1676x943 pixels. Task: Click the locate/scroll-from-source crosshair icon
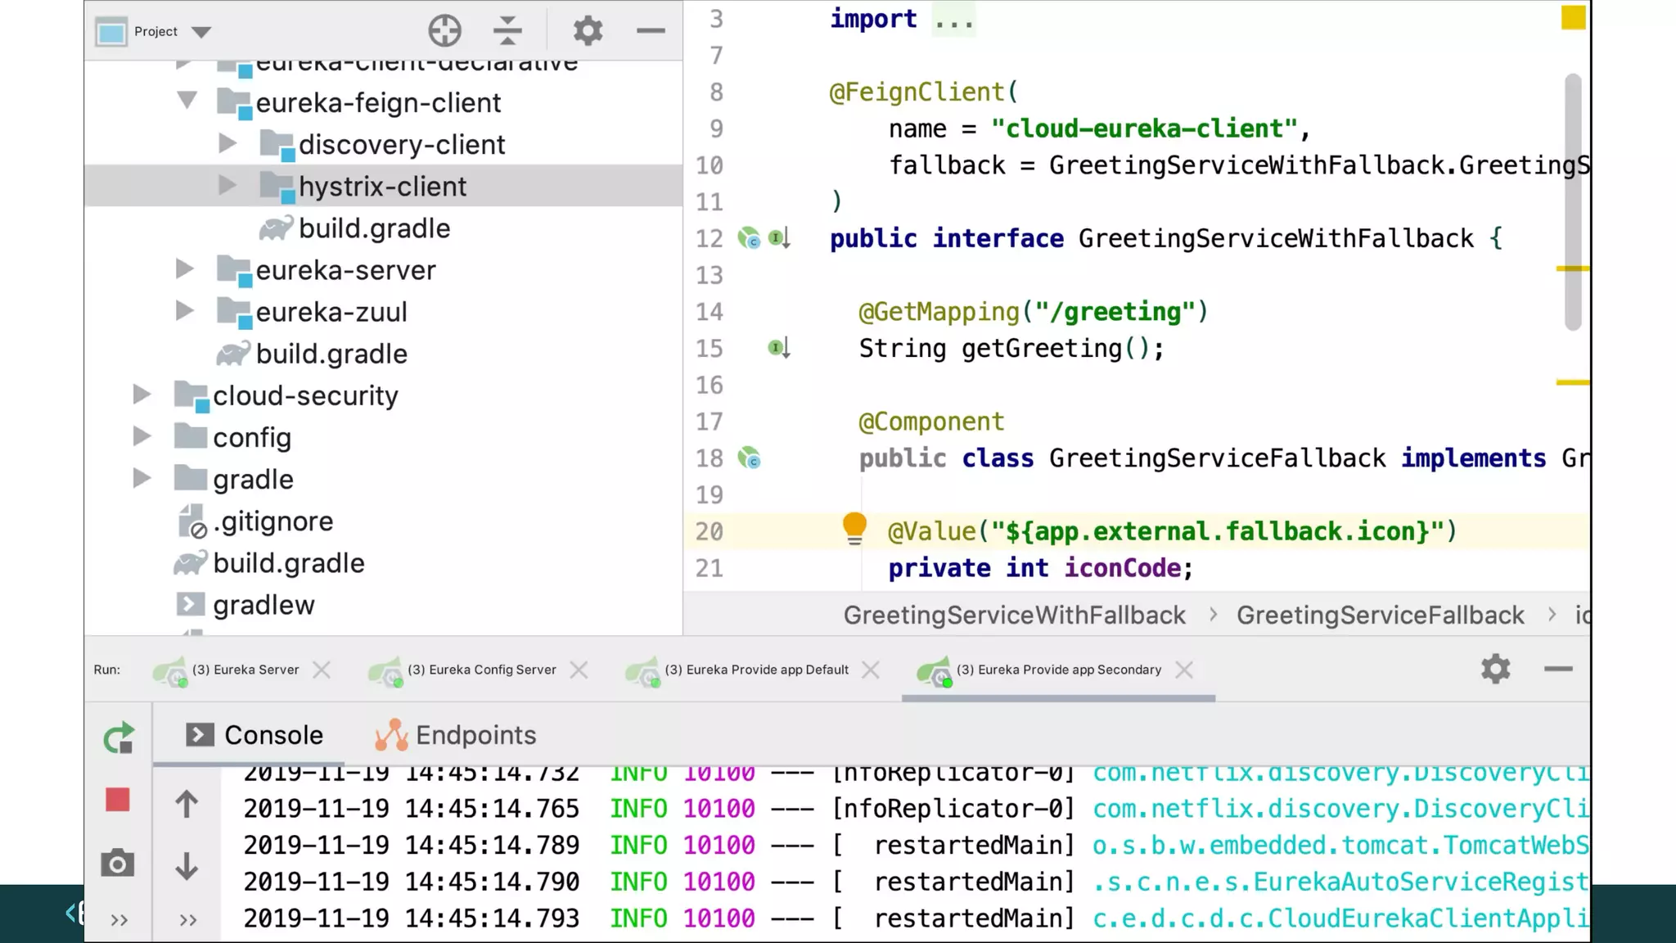[444, 31]
